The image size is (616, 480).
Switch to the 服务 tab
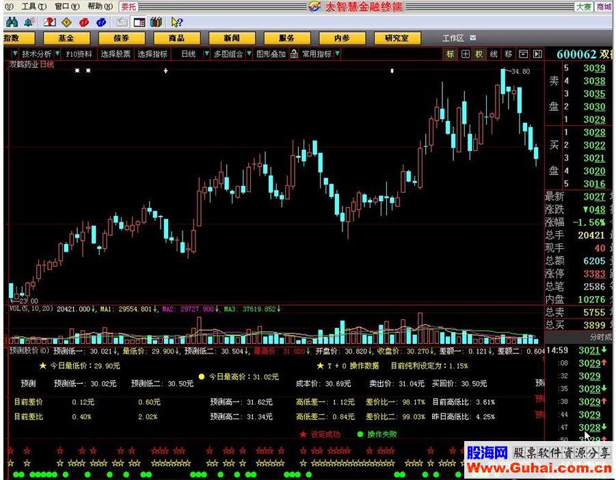pyautogui.click(x=286, y=38)
